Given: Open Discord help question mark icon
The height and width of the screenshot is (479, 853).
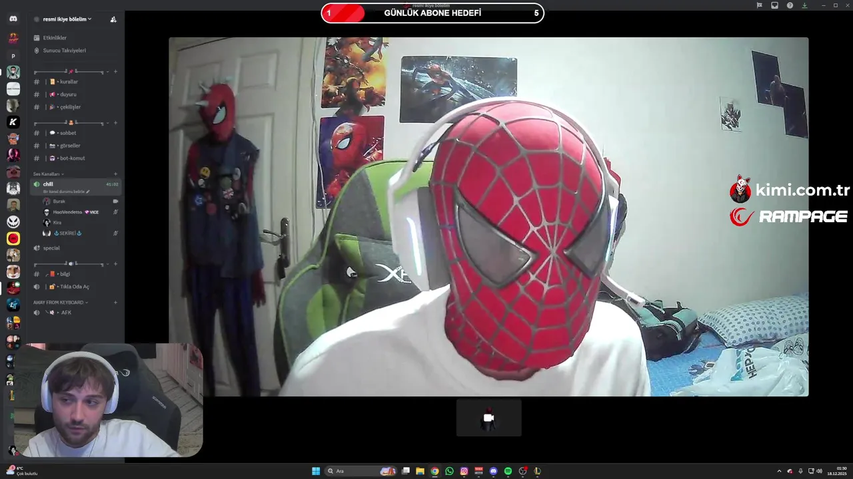Looking at the screenshot, I should pos(790,5).
